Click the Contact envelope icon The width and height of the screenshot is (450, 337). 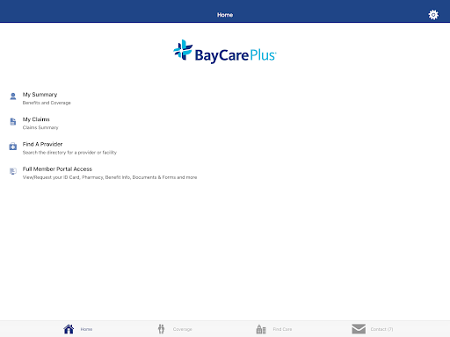click(359, 329)
